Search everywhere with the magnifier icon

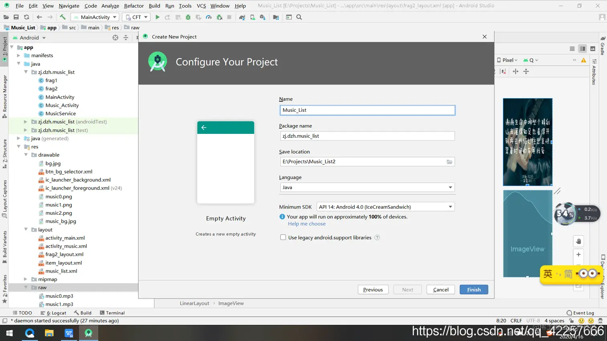299,17
